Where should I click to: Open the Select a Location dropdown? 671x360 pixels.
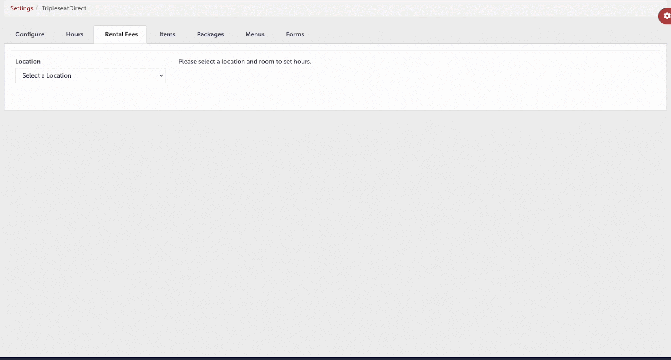(x=90, y=76)
